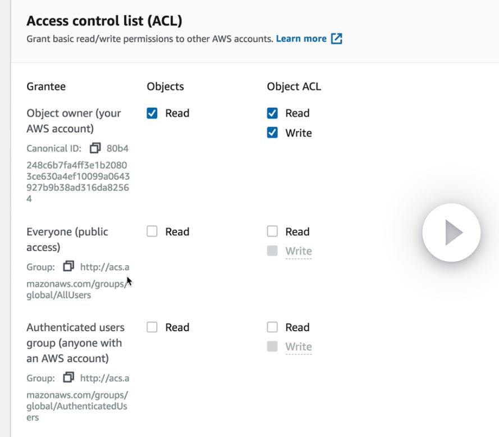Uncheck Object ACL Write for object owner
Screen dimensions: 499x437
click(x=272, y=133)
